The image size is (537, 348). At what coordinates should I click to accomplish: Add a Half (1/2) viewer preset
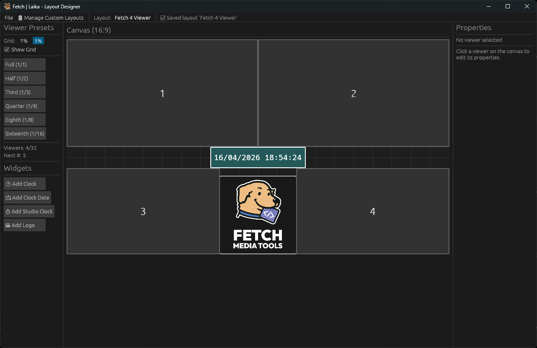(24, 78)
